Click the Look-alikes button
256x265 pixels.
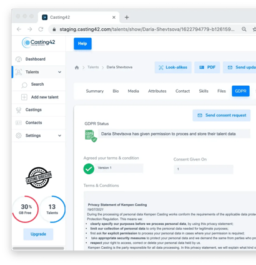coord(173,68)
